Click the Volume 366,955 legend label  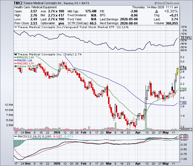pos(27,66)
